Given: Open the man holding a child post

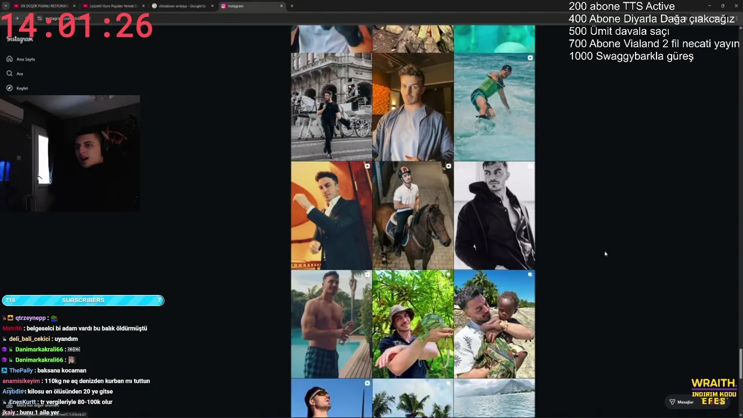Looking at the screenshot, I should pos(494,324).
